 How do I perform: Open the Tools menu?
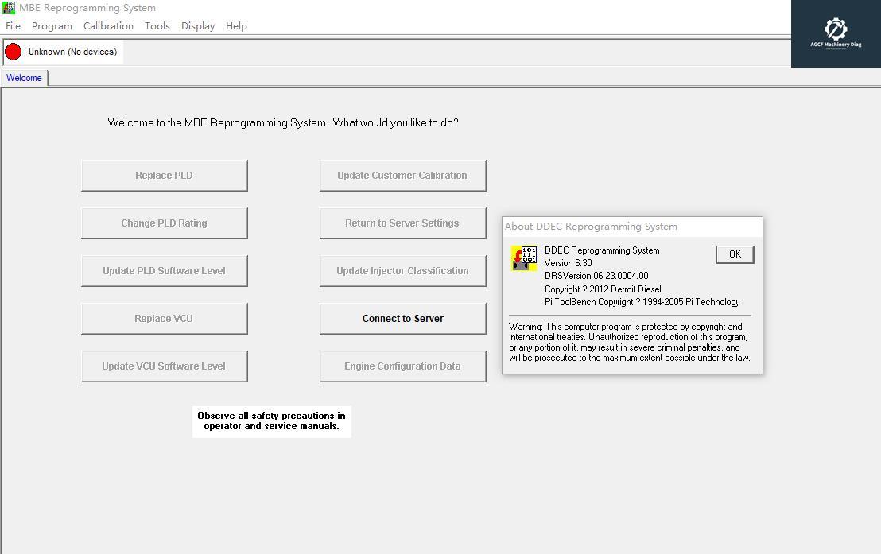click(x=157, y=25)
